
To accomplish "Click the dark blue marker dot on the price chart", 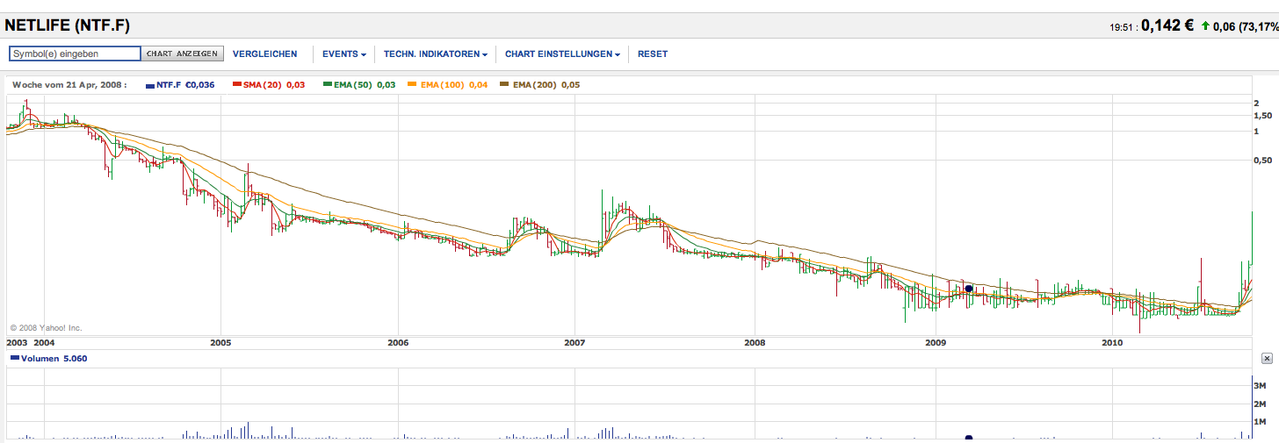I will 969,288.
